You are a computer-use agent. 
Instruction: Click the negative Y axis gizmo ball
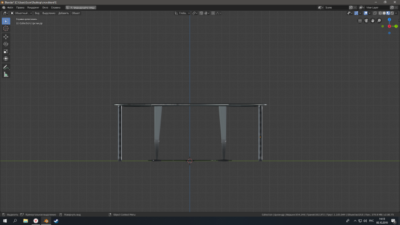tap(382, 26)
